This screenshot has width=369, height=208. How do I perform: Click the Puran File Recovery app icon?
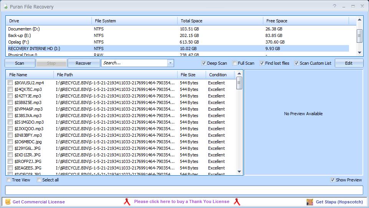(6, 7)
